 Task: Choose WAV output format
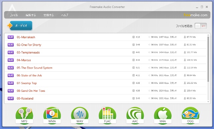(80, 116)
